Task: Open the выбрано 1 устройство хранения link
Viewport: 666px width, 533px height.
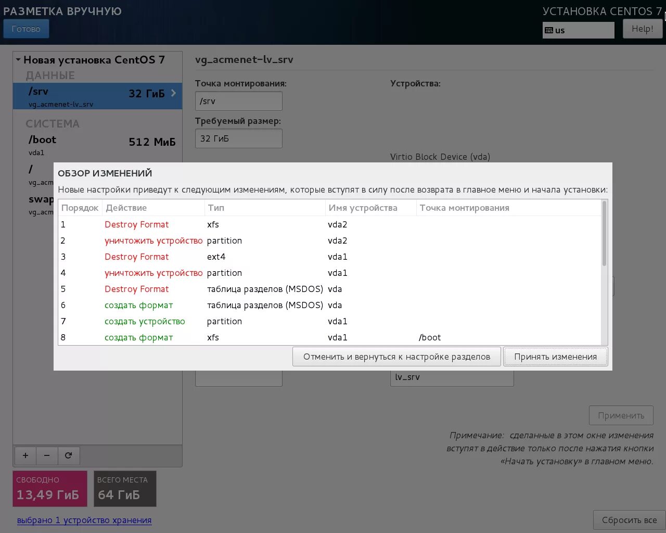Action: click(84, 520)
